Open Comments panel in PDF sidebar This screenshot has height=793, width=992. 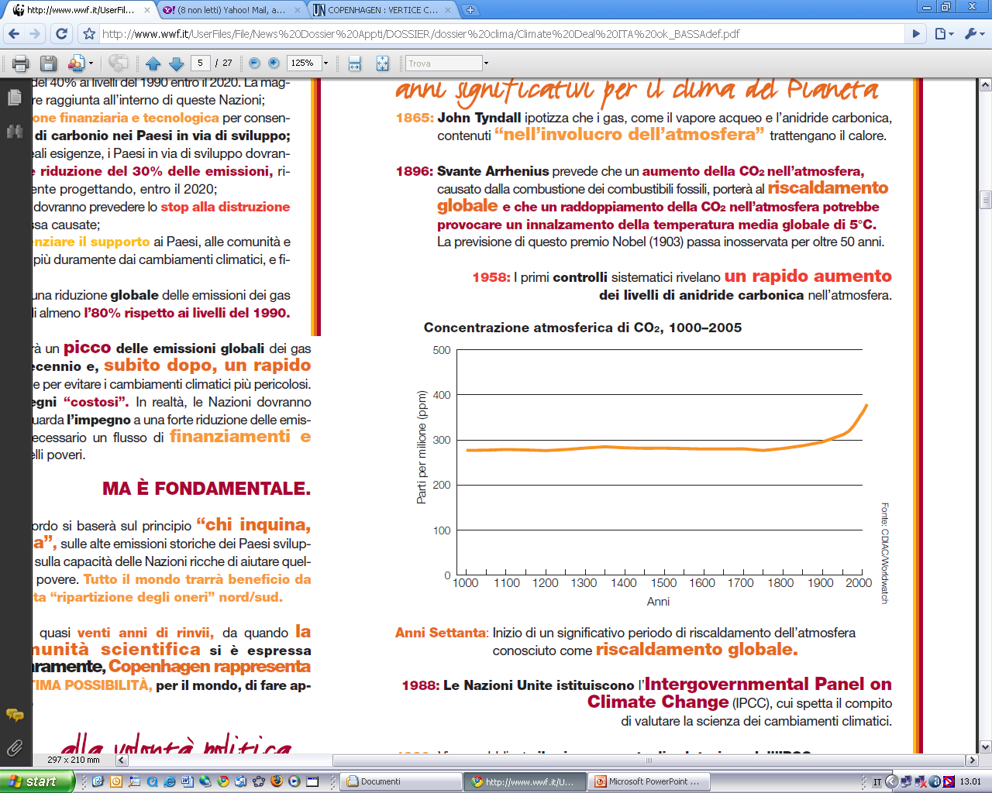pyautogui.click(x=15, y=715)
